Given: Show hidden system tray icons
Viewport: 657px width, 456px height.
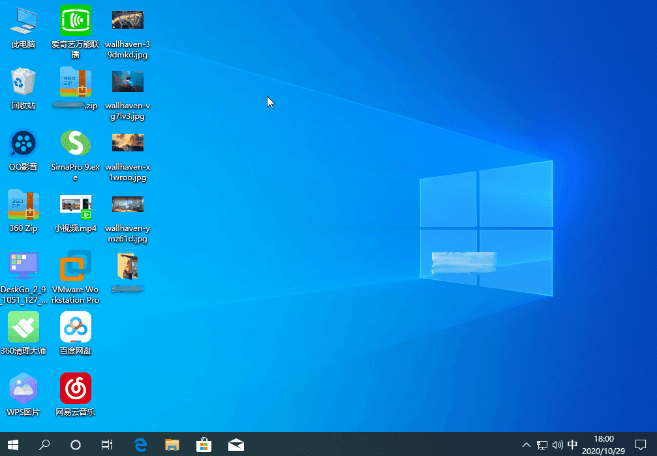Looking at the screenshot, I should (x=527, y=444).
